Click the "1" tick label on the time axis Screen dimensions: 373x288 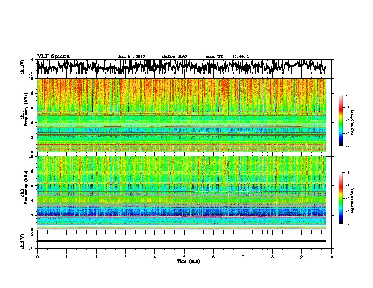pos(66,257)
